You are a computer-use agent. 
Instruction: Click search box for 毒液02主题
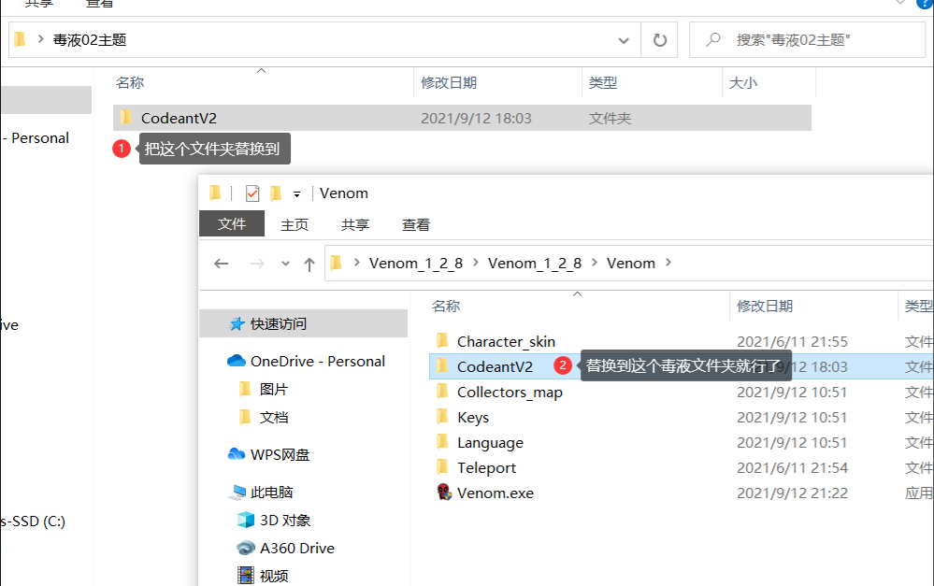coord(807,40)
